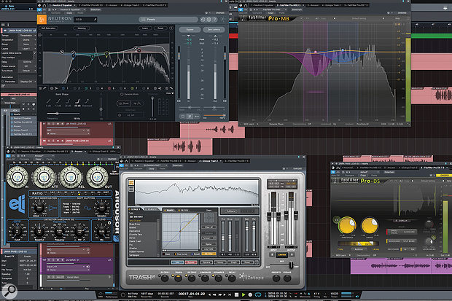Click the blue band handle in Pro-MB display
452x301 pixels.
[343, 50]
